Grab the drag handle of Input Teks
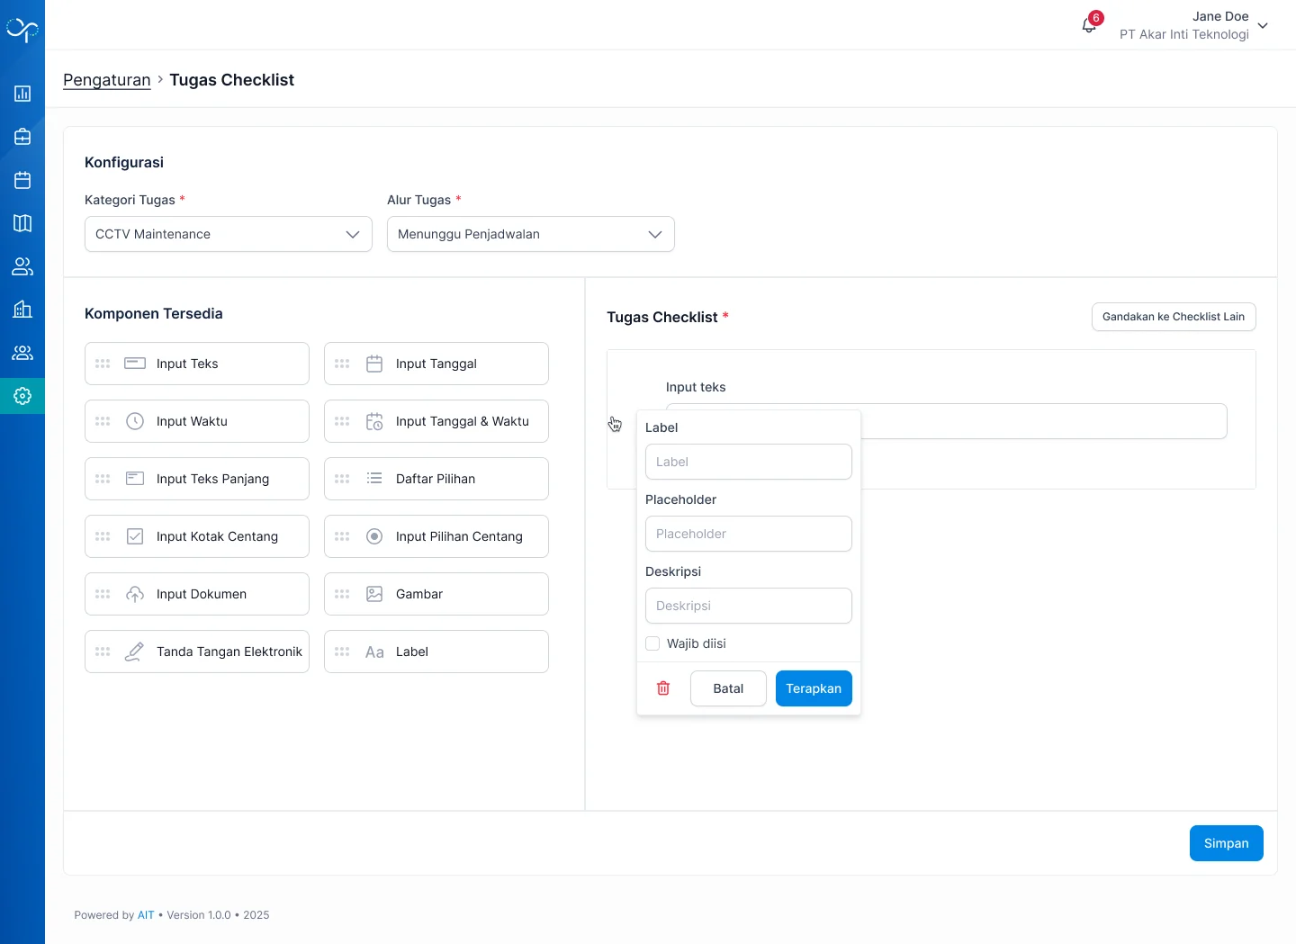This screenshot has height=944, width=1296. coord(103,364)
